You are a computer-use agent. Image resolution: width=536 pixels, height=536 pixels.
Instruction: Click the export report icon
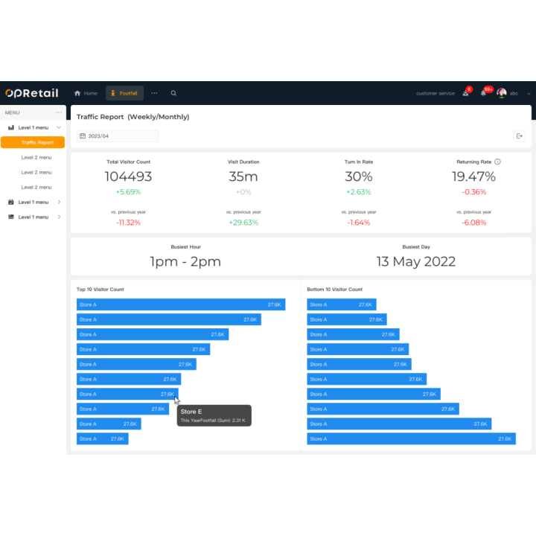coord(520,135)
